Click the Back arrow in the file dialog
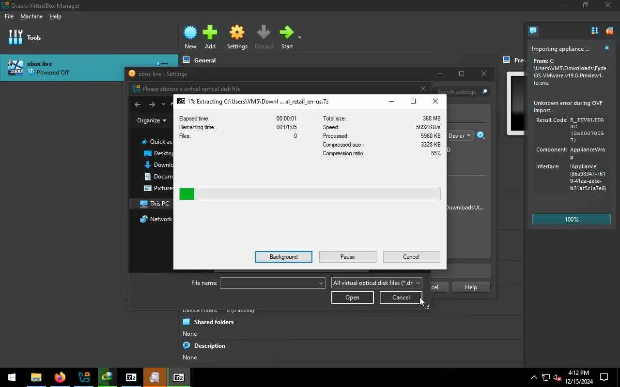 [x=138, y=104]
